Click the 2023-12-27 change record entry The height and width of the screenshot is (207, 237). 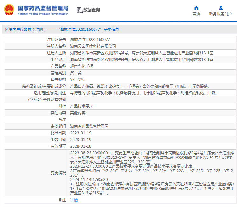[x=151, y=170]
